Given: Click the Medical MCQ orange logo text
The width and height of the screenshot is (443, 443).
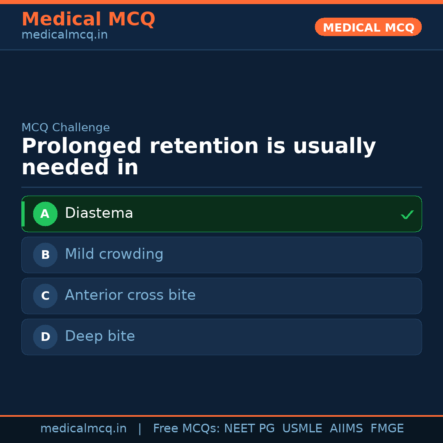Looking at the screenshot, I should (x=88, y=19).
